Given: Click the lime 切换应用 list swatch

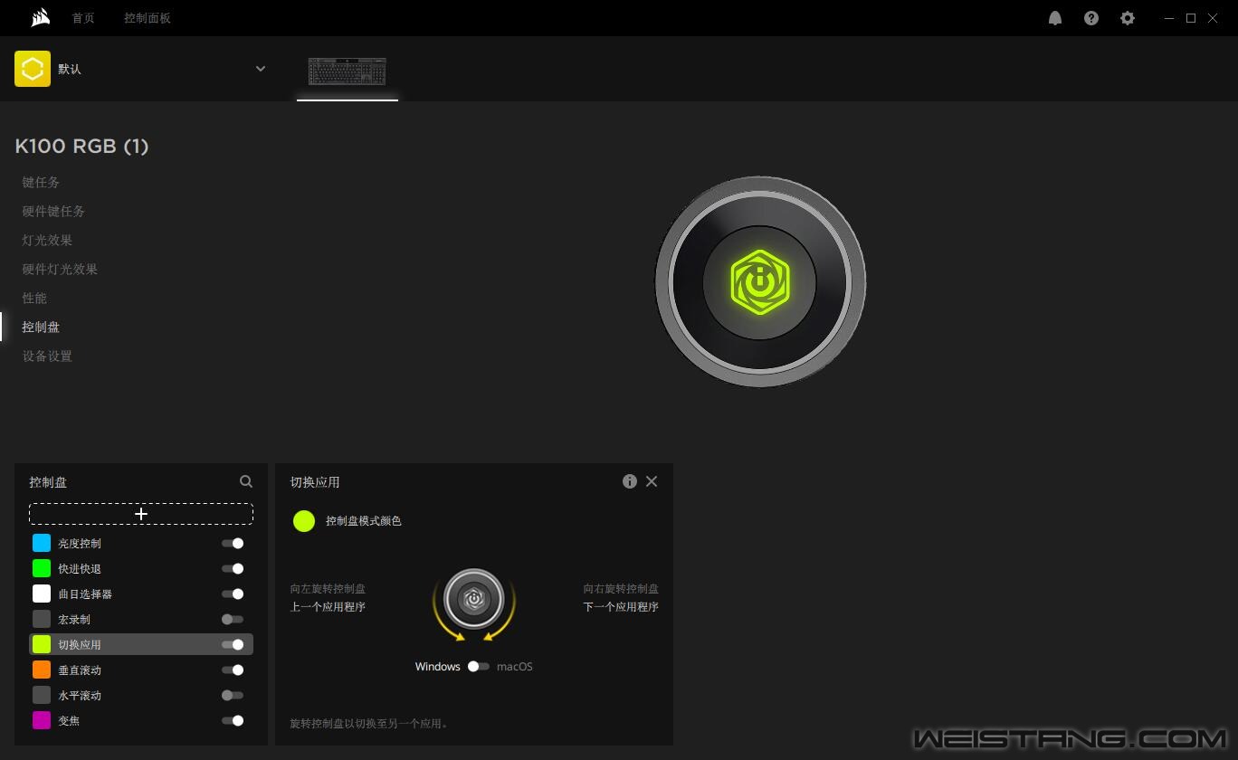Looking at the screenshot, I should pyautogui.click(x=42, y=644).
